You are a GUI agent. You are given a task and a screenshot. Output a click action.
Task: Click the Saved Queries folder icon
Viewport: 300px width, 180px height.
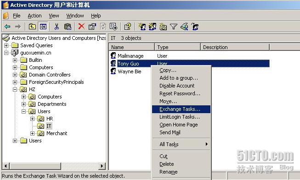click(x=15, y=45)
